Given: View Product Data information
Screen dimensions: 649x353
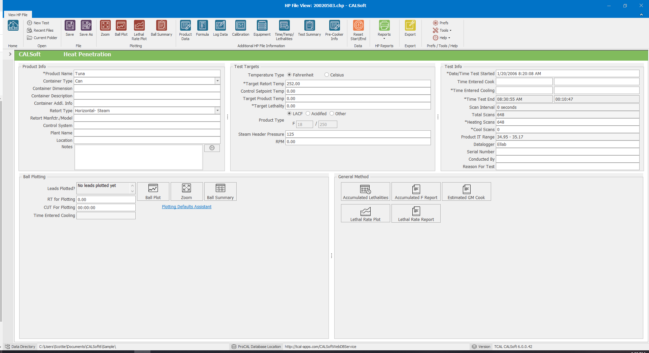Looking at the screenshot, I should click(185, 30).
